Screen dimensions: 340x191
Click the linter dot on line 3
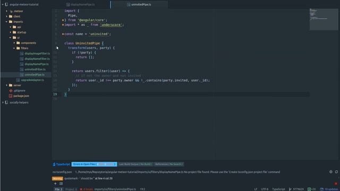[x=63, y=20]
